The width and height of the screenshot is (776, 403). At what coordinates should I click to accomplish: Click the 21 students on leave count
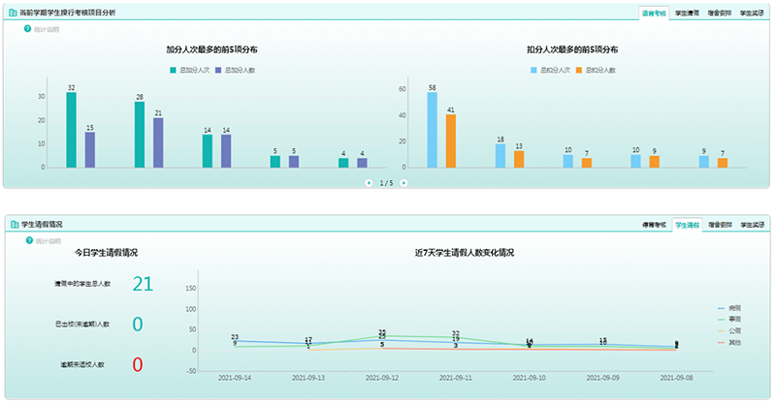[143, 283]
